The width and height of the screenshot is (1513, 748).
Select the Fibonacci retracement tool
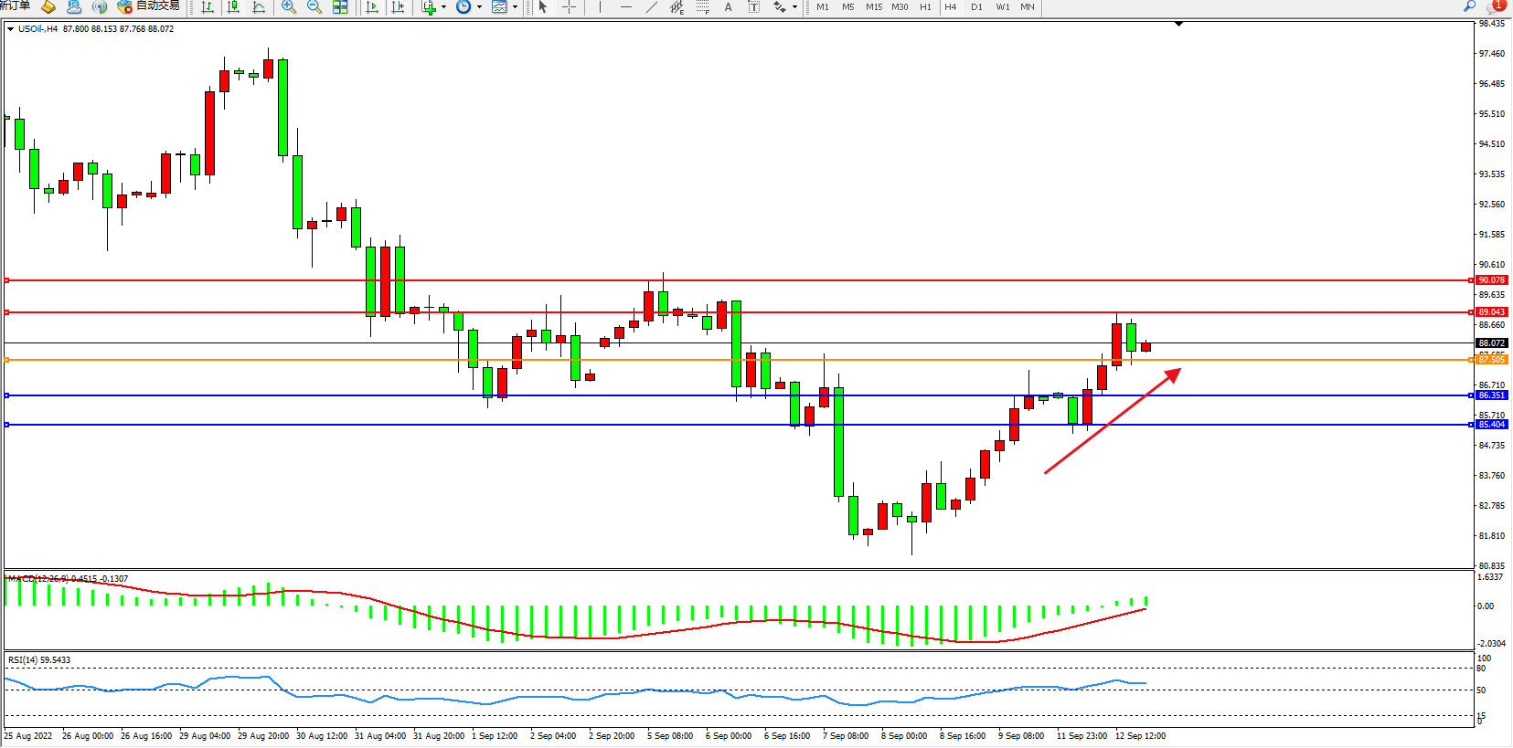[x=702, y=7]
